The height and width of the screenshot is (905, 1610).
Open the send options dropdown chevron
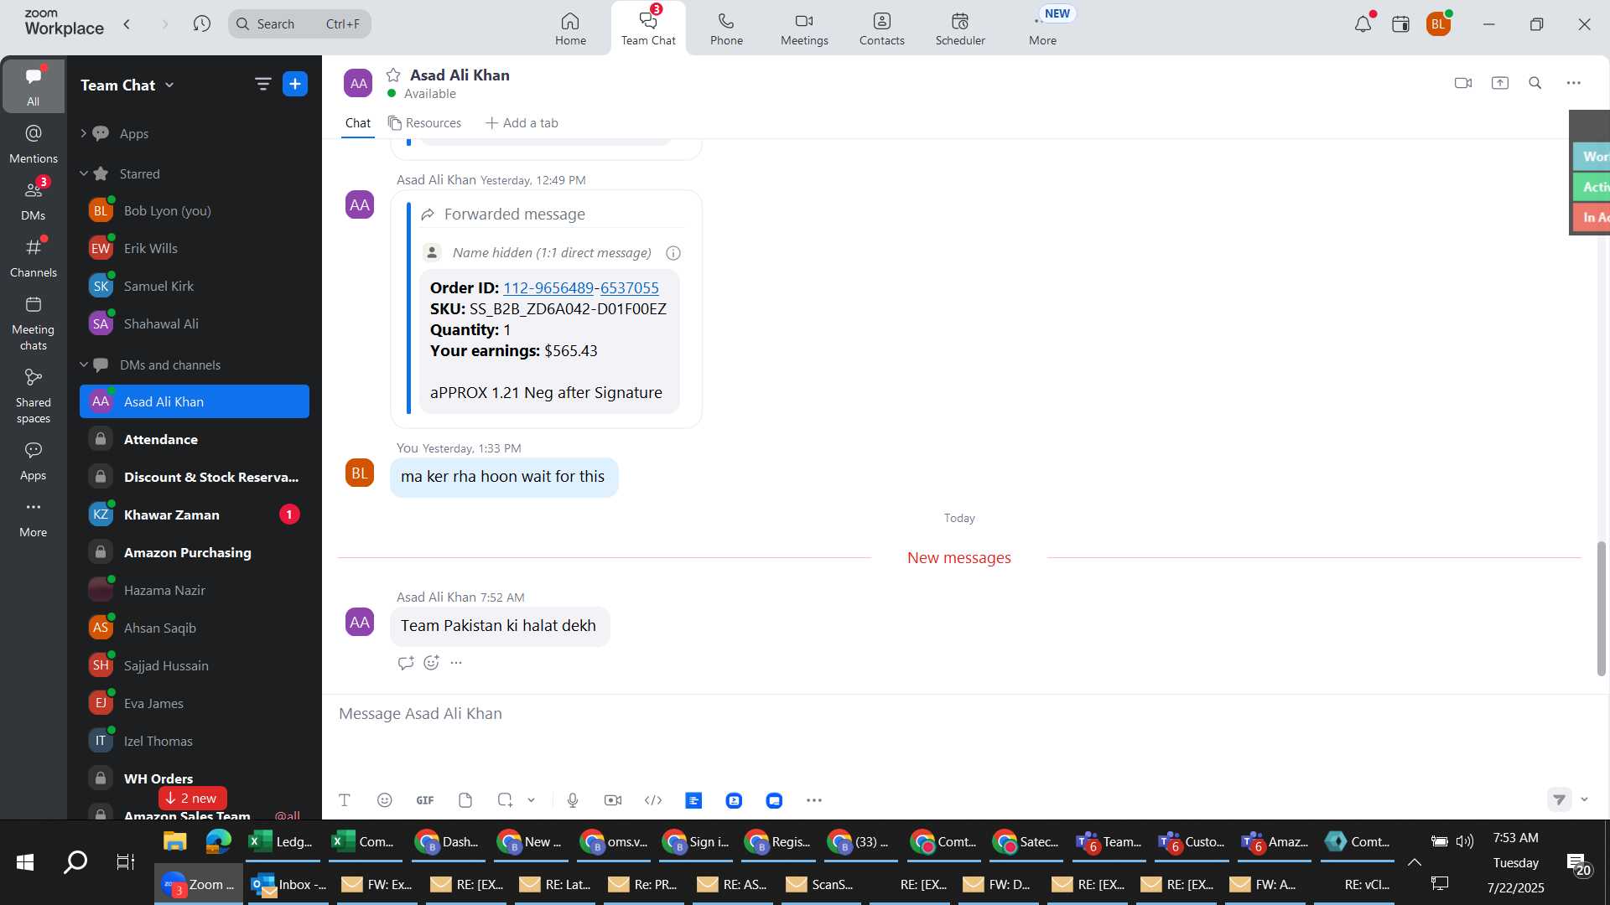pyautogui.click(x=1584, y=799)
